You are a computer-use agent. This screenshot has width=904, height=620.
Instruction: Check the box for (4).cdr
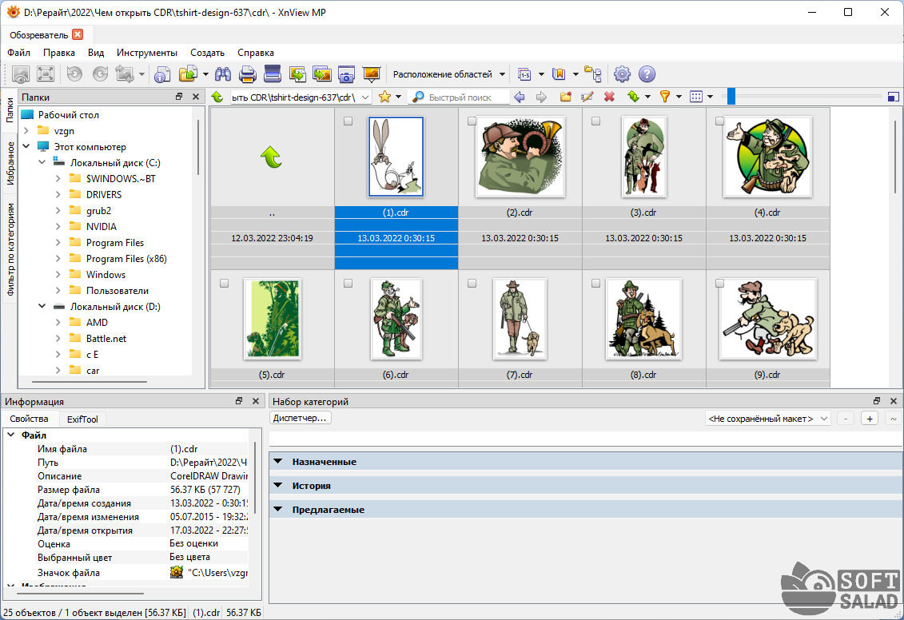(x=719, y=121)
